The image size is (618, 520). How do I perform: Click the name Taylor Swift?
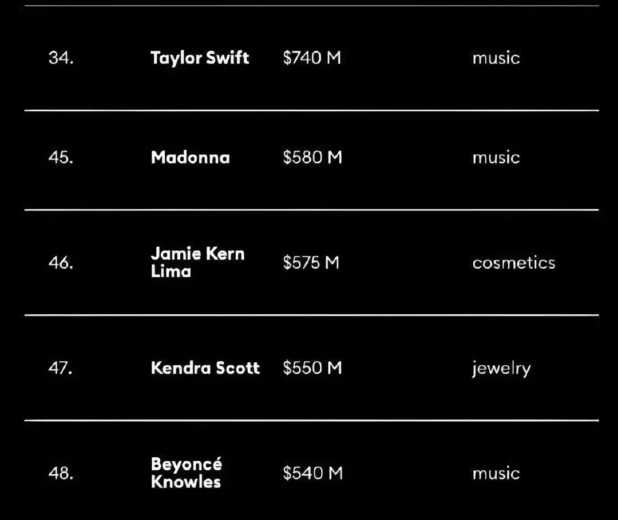pos(200,58)
